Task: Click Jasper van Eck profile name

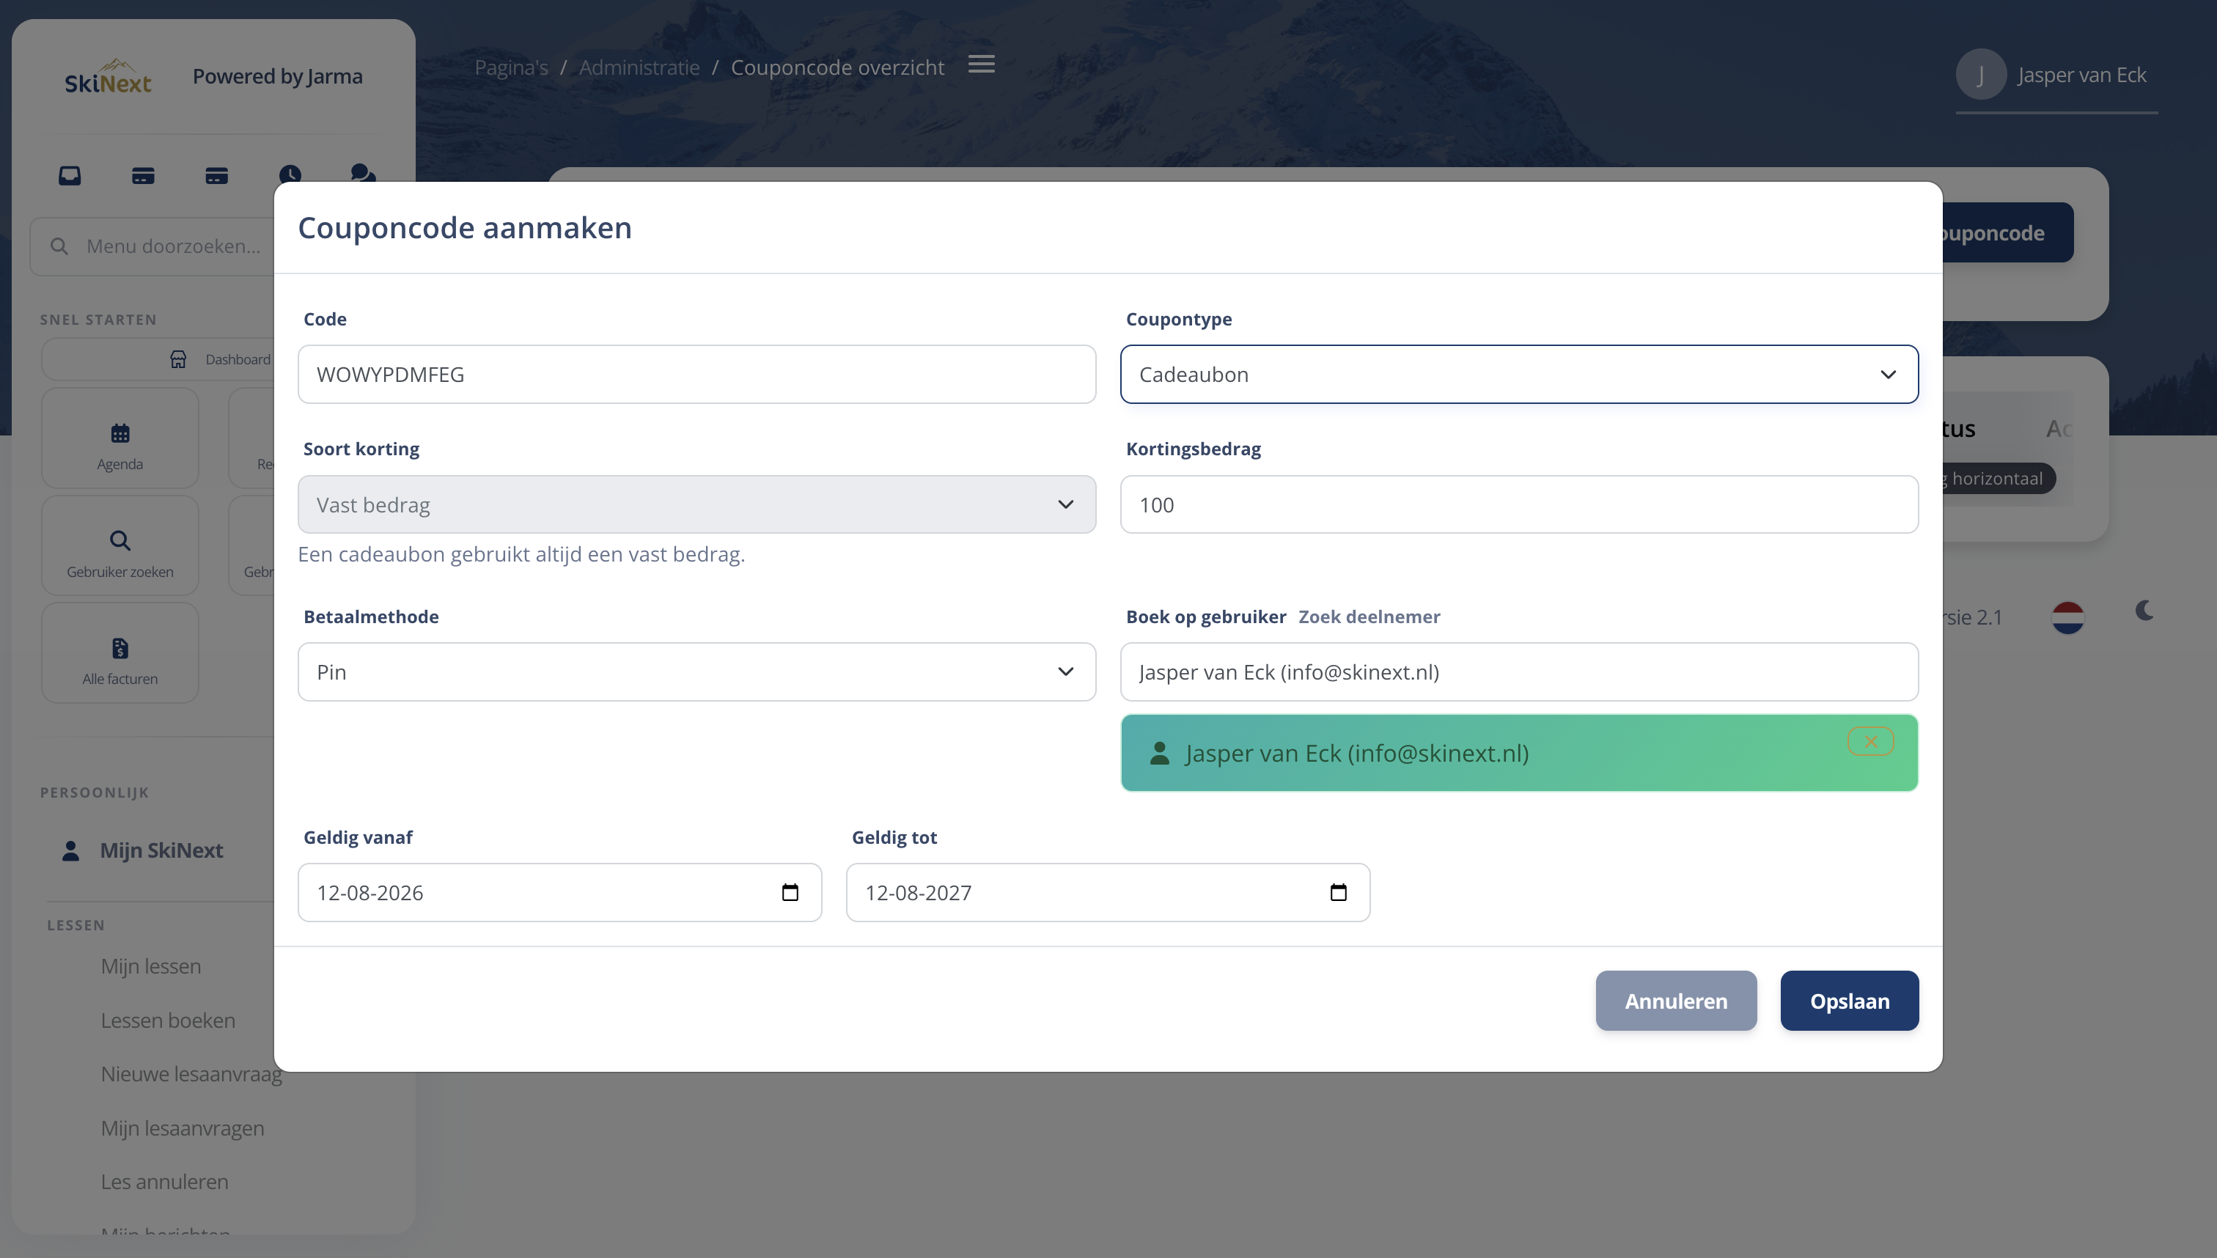Action: tap(2081, 74)
